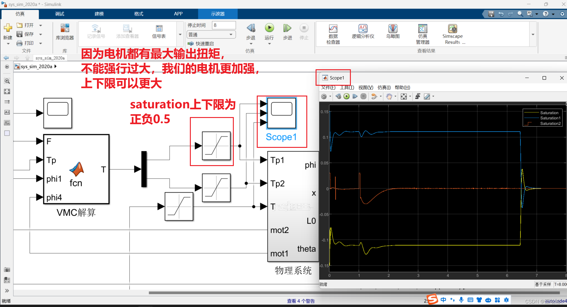Expand the Scope1 gear settings dropdown arrow

pos(330,96)
